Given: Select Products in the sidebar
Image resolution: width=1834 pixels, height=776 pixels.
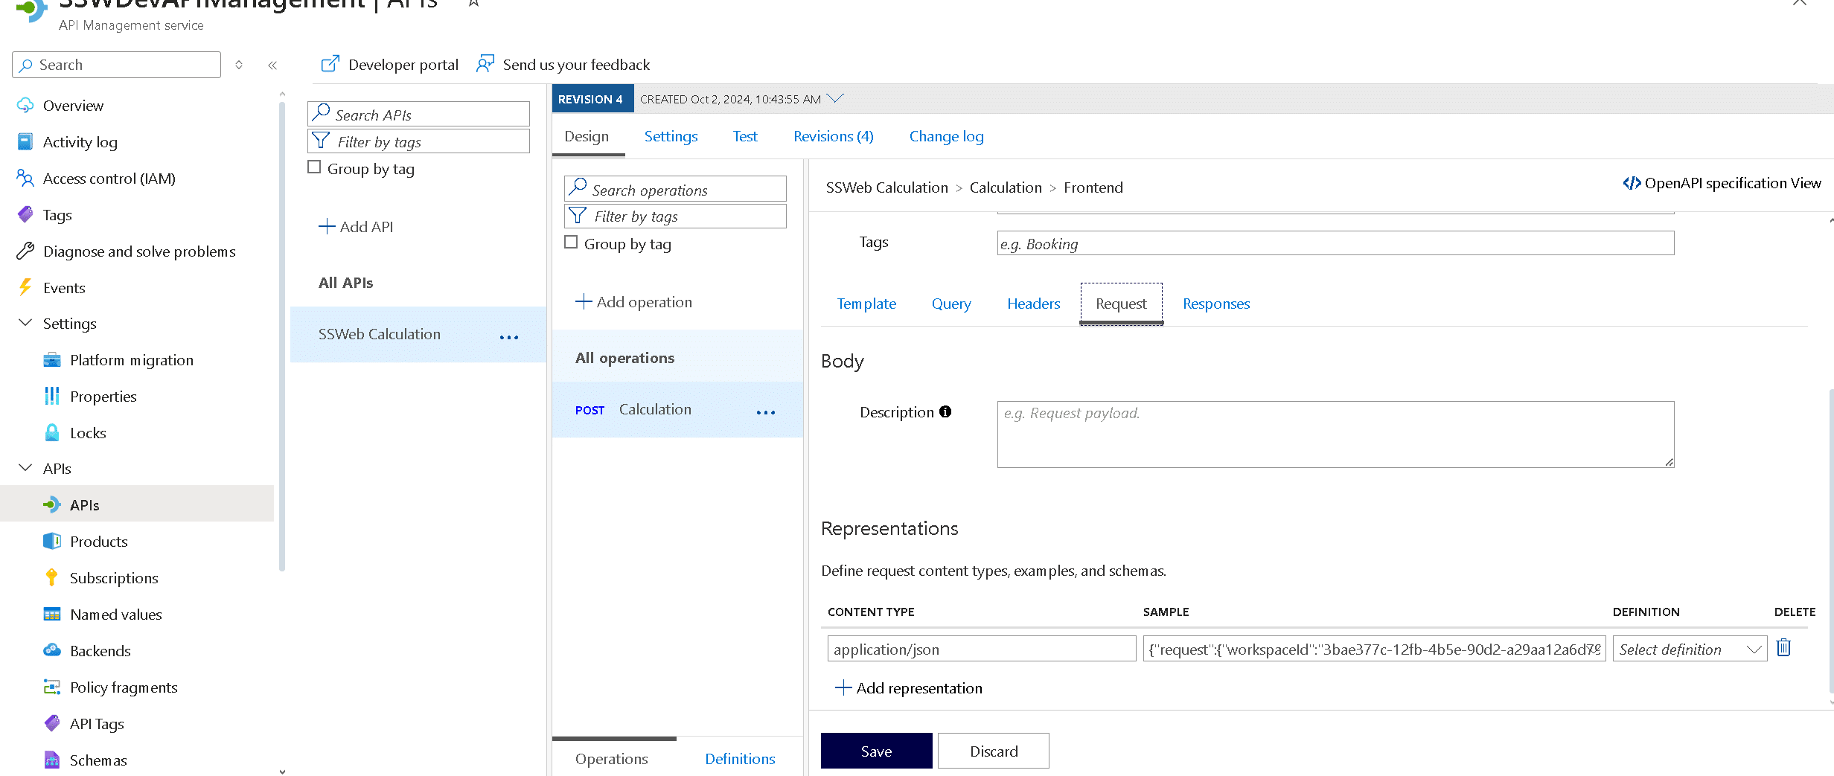Looking at the screenshot, I should click(x=98, y=541).
